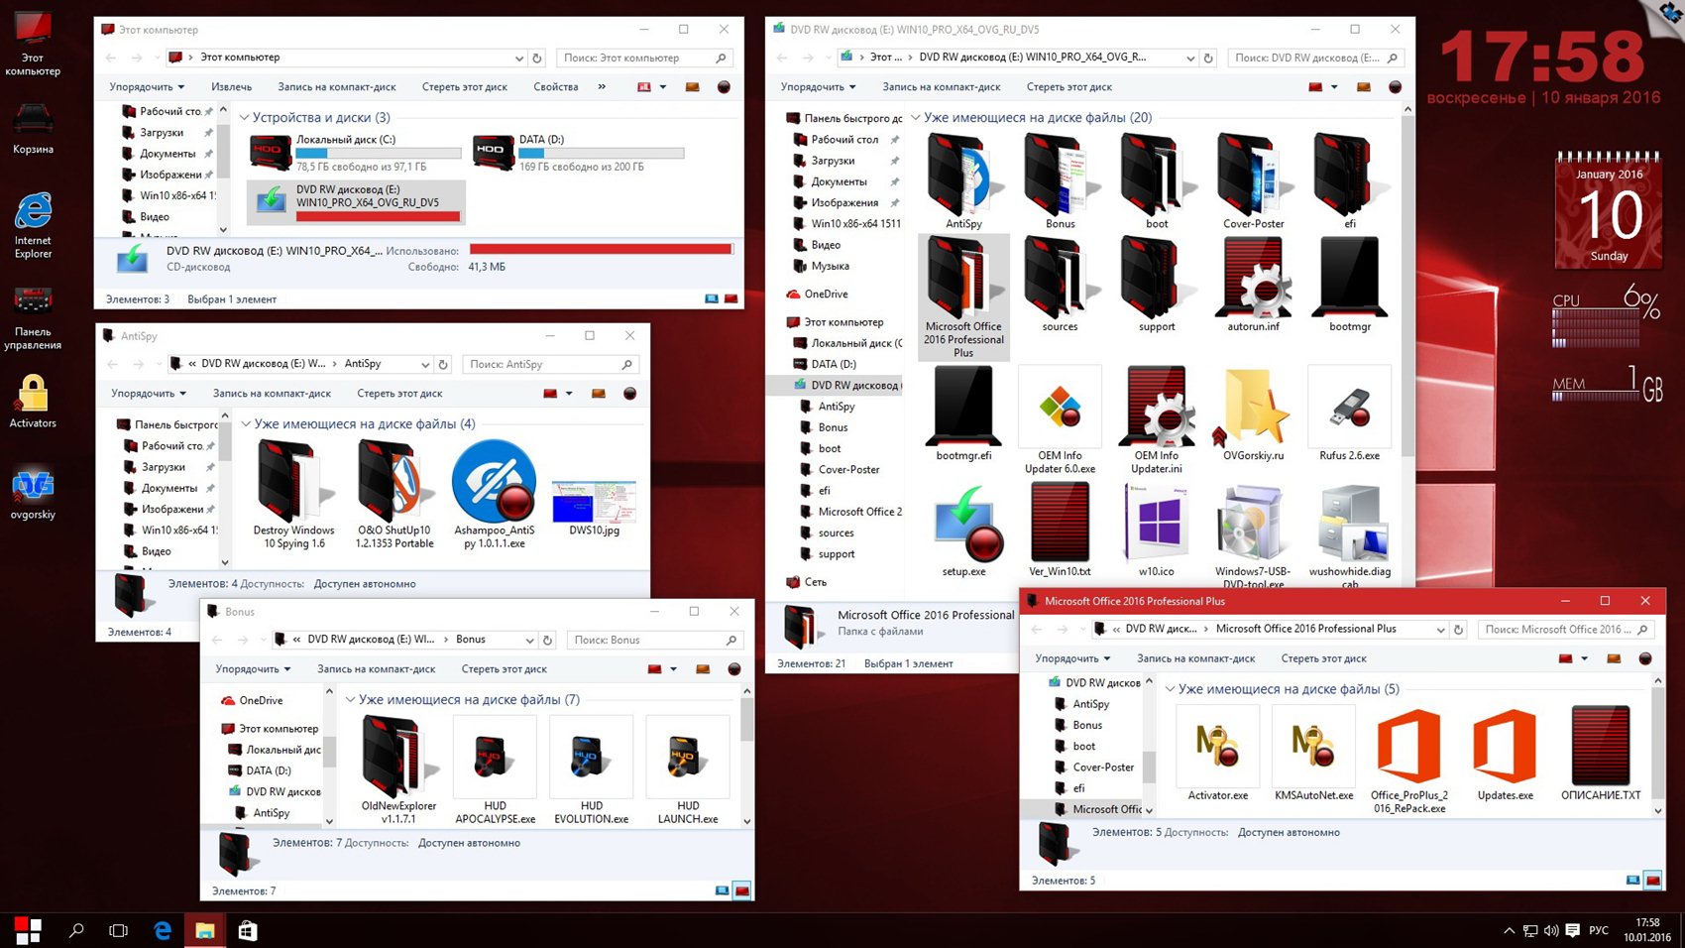The width and height of the screenshot is (1685, 948).
Task: Click the setup.exe installer icon
Action: coord(963,526)
